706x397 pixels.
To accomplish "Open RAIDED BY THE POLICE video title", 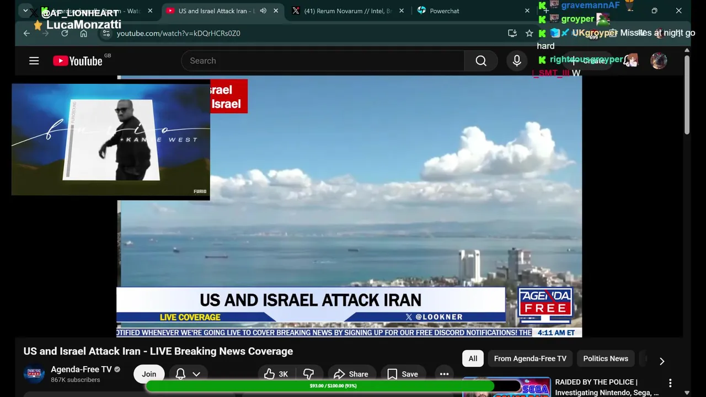I will coord(607,387).
